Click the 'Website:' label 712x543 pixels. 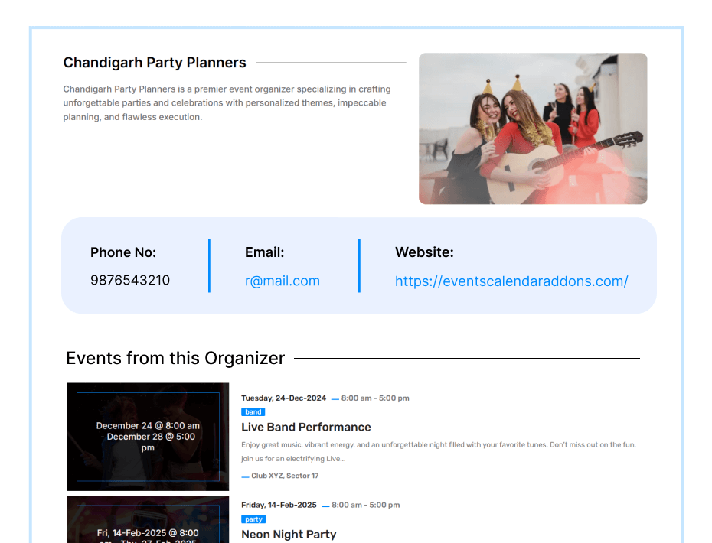pyautogui.click(x=424, y=252)
